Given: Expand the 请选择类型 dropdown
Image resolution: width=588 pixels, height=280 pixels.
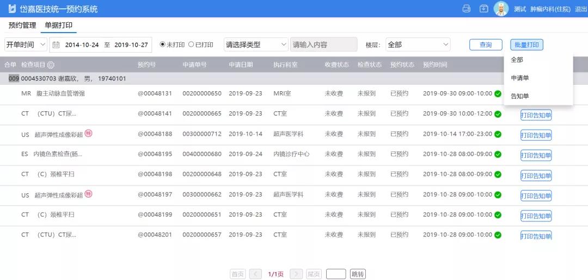Looking at the screenshot, I should tap(256, 44).
